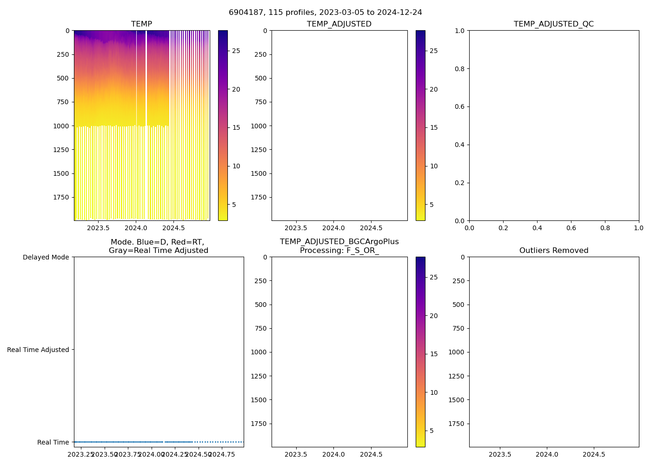Select the 'Mode. Blue=D, Red=RT' title
651x465 pixels.
(158, 246)
